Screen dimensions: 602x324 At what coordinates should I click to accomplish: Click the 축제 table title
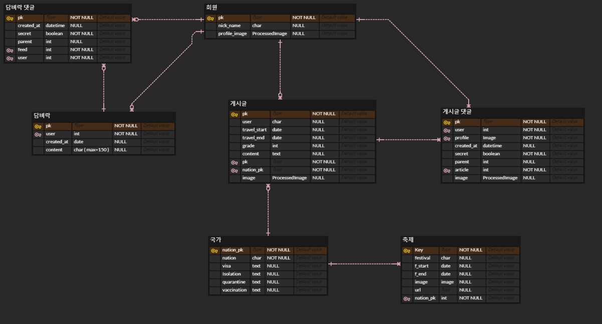[408, 240]
